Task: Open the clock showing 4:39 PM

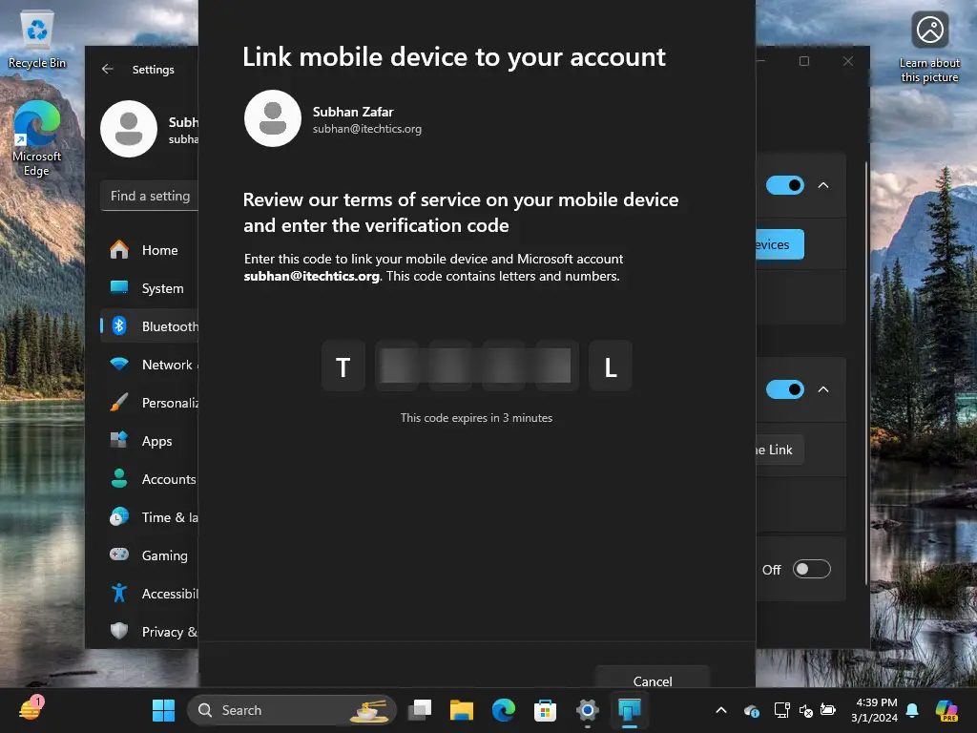Action: tap(875, 710)
